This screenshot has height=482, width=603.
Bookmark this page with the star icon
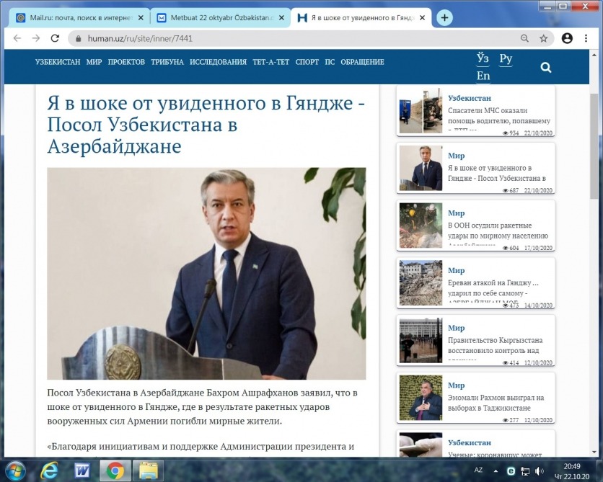[x=544, y=38]
